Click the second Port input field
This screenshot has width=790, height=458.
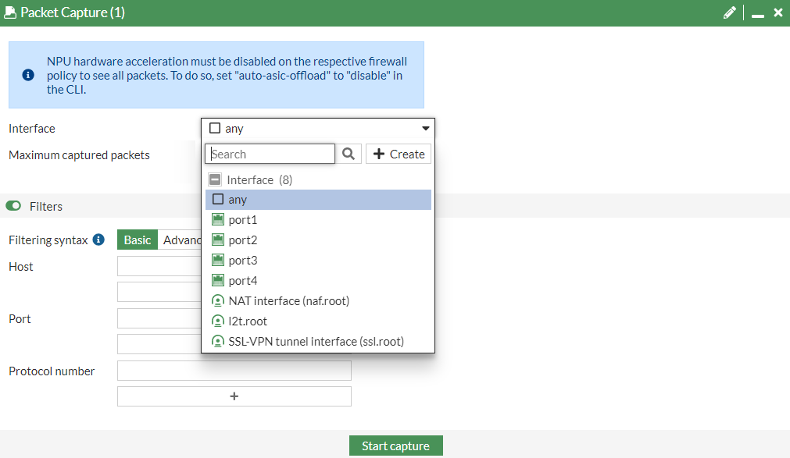159,344
